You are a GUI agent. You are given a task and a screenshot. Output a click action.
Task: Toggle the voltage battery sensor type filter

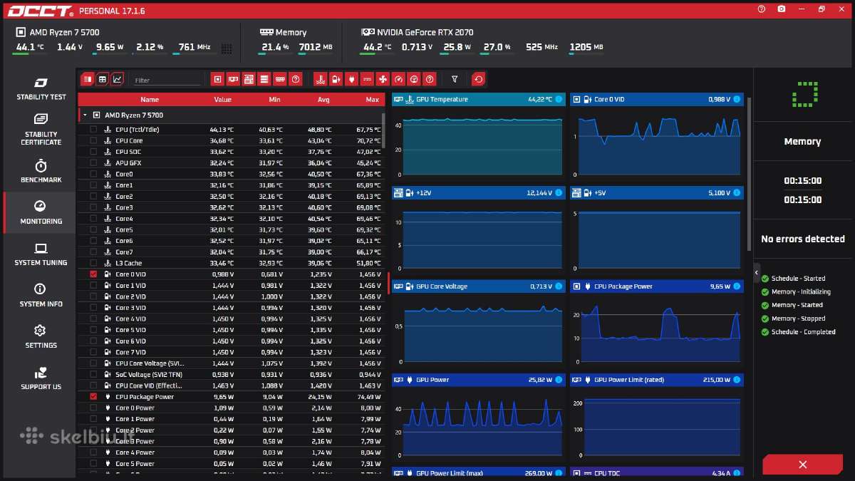pyautogui.click(x=336, y=79)
